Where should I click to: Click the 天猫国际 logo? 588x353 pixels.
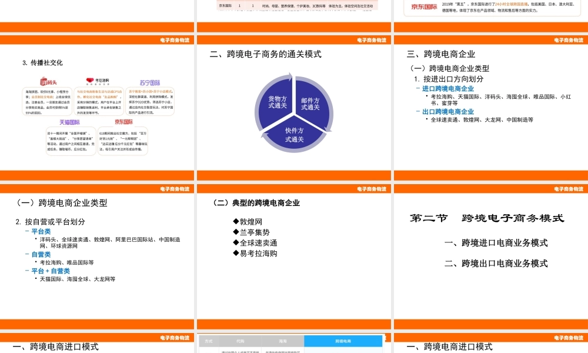71,122
